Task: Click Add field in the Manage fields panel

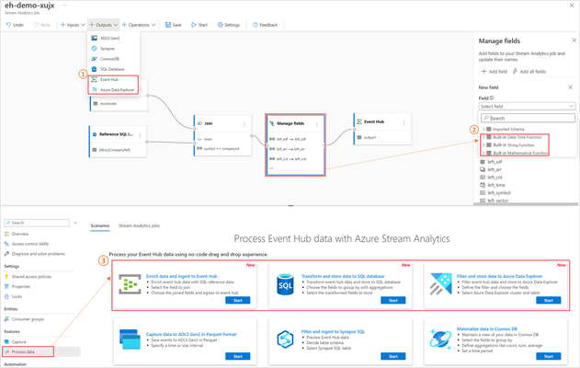Action: 495,72
